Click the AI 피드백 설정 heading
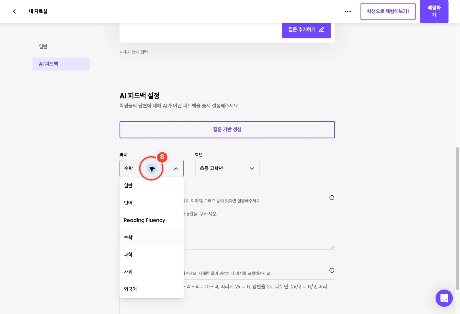This screenshot has height=314, width=460. [139, 96]
